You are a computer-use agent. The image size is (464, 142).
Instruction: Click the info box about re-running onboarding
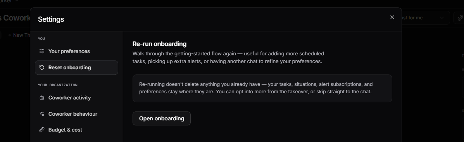coord(262,88)
